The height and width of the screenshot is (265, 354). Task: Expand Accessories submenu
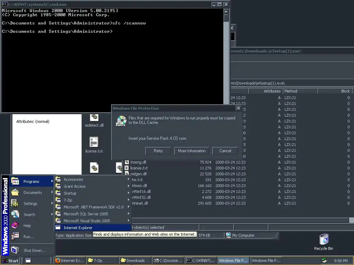tap(93, 179)
